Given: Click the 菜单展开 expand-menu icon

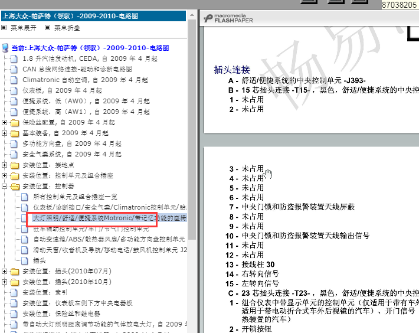Looking at the screenshot, I should point(4,28).
